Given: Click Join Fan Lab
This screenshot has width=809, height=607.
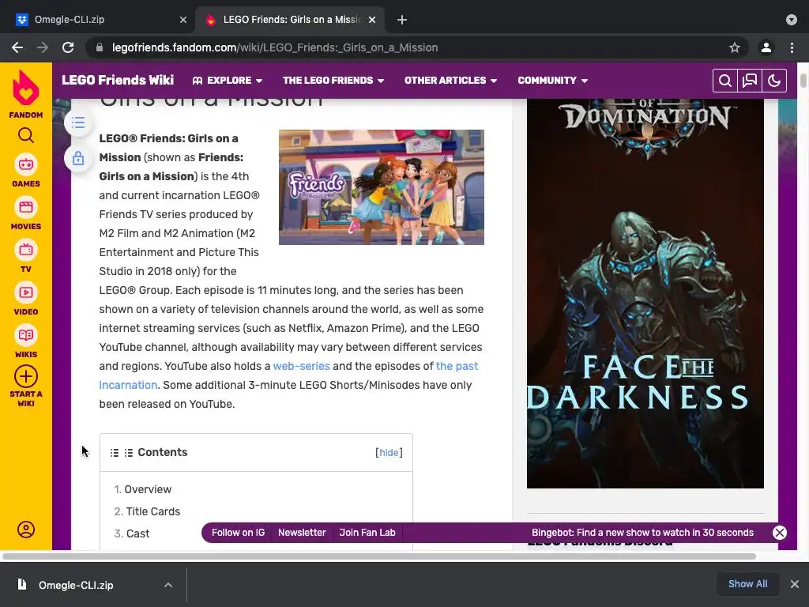Looking at the screenshot, I should coord(367,533).
